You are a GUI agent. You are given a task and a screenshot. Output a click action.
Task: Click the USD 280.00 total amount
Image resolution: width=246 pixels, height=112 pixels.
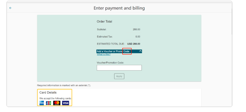tap(134, 44)
